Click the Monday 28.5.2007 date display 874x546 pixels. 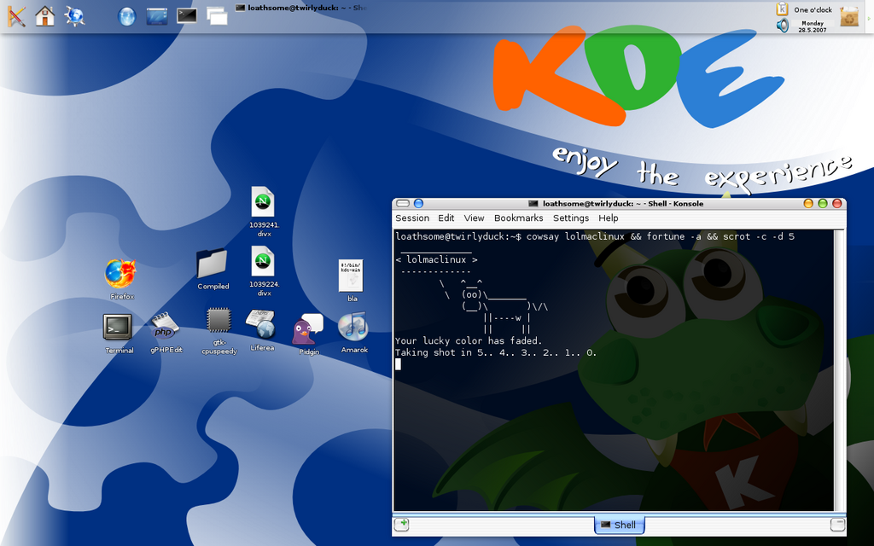click(x=813, y=26)
